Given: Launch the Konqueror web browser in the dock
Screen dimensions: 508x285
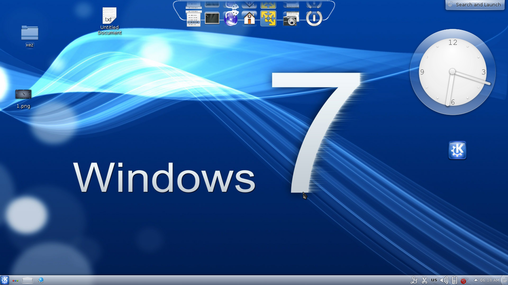Looking at the screenshot, I should pos(231,18).
